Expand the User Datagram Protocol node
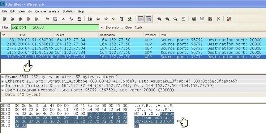Screen dimensions: 266x133 pos(2,90)
